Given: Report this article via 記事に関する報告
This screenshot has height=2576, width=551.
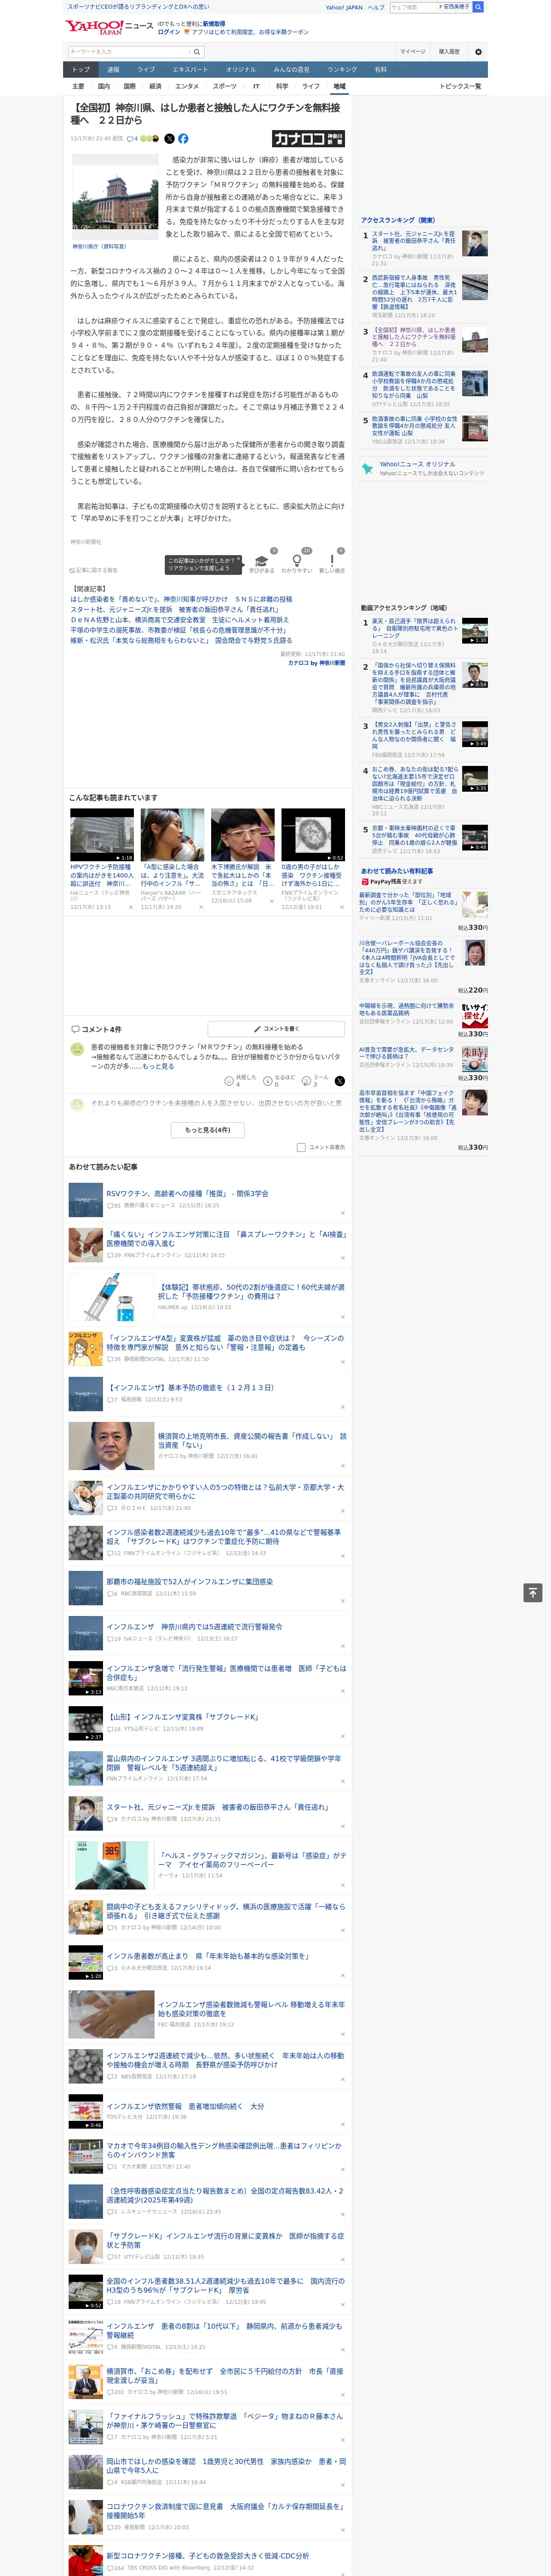Looking at the screenshot, I should 94,570.
